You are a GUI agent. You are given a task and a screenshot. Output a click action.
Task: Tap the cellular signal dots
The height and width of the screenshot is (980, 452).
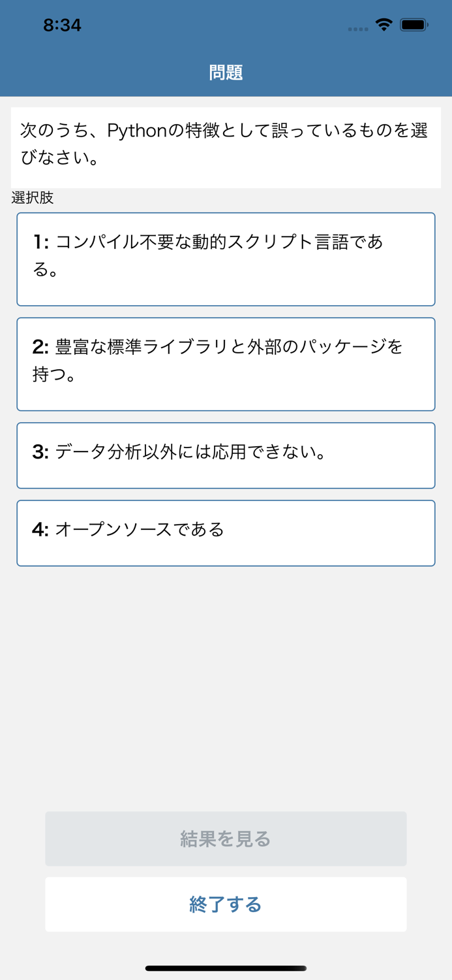(358, 27)
